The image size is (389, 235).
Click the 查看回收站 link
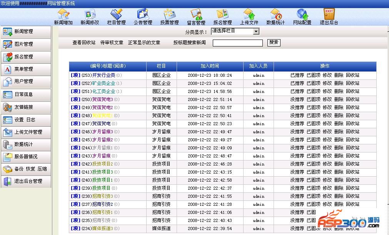[84, 43]
